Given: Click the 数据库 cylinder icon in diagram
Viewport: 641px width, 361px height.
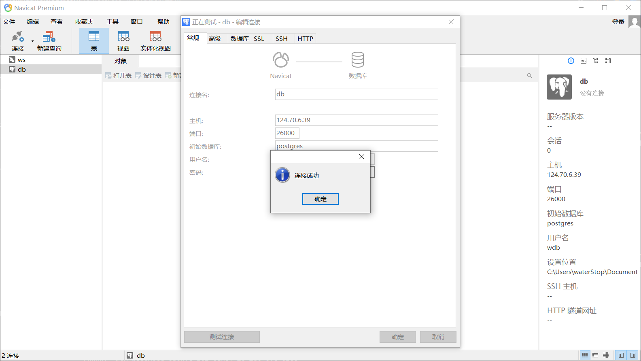Looking at the screenshot, I should (x=358, y=59).
